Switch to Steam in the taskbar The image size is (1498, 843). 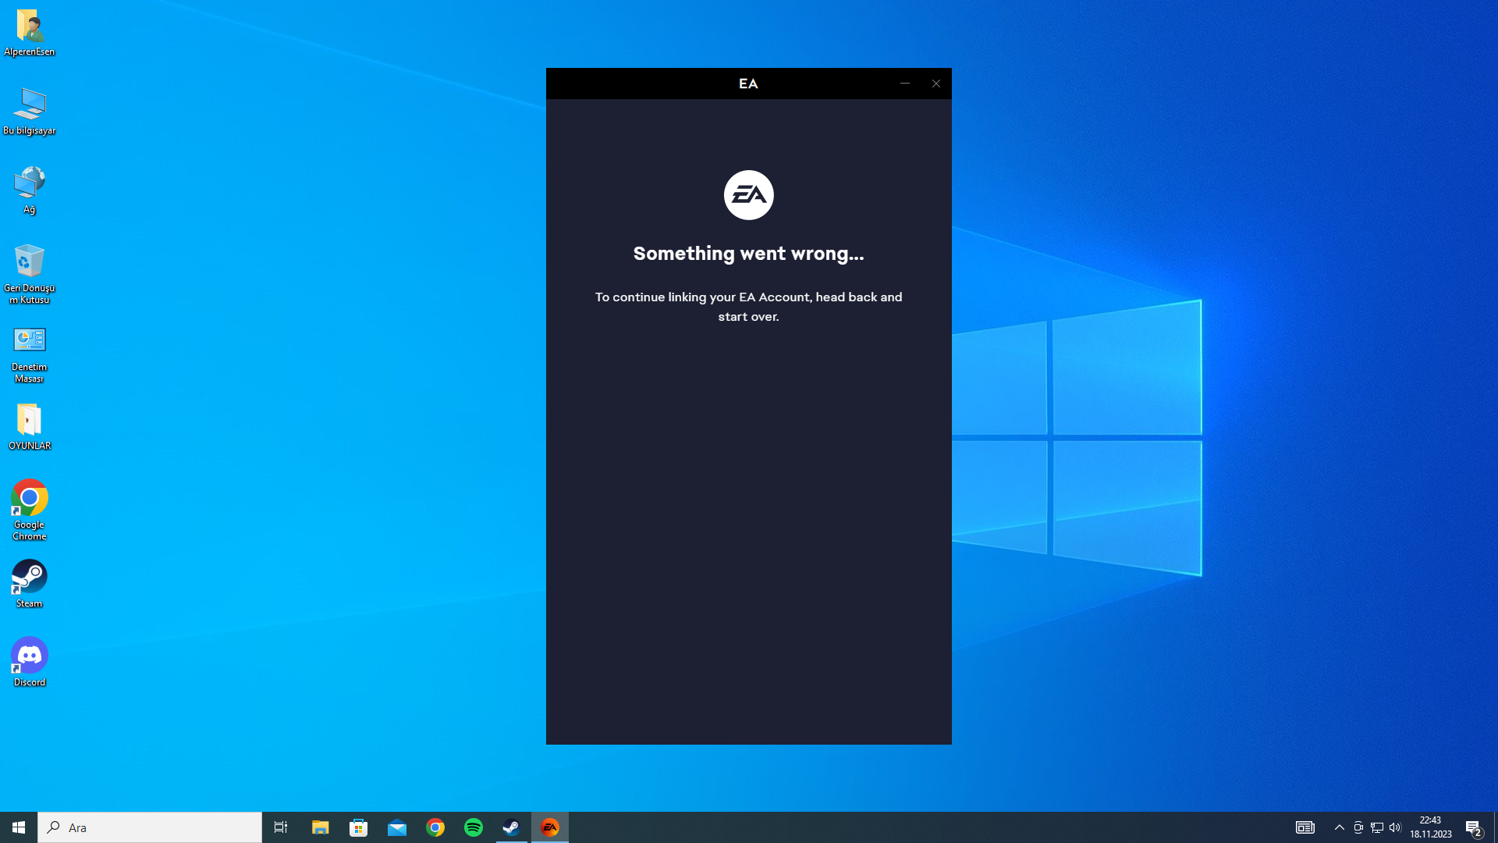click(x=511, y=827)
